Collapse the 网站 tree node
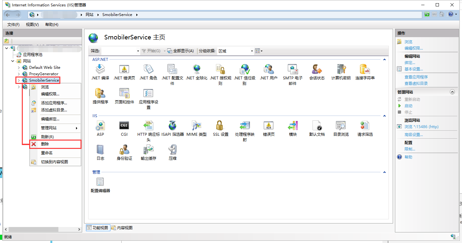Image resolution: width=462 pixels, height=243 pixels. point(13,61)
